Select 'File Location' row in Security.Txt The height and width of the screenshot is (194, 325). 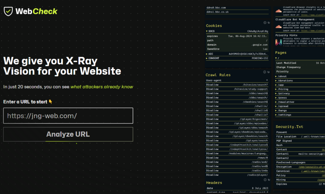click(300, 137)
